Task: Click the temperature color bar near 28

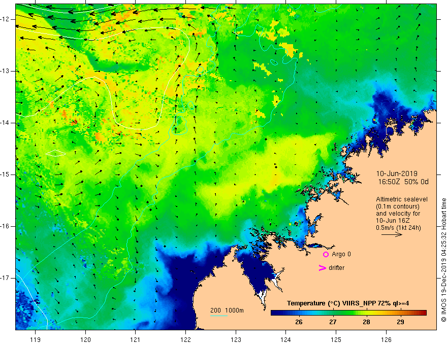Action: [x=366, y=313]
